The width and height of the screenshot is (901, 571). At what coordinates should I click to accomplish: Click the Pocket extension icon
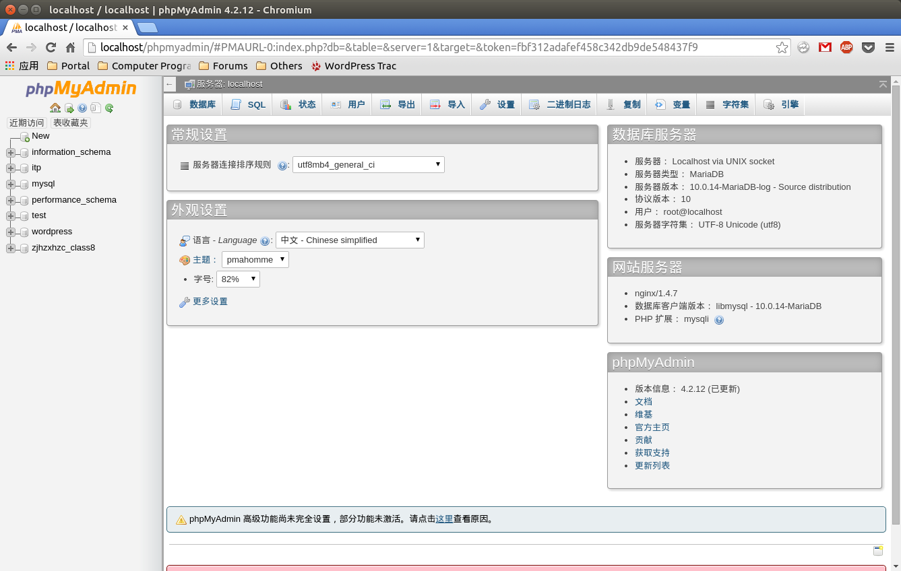pos(868,47)
